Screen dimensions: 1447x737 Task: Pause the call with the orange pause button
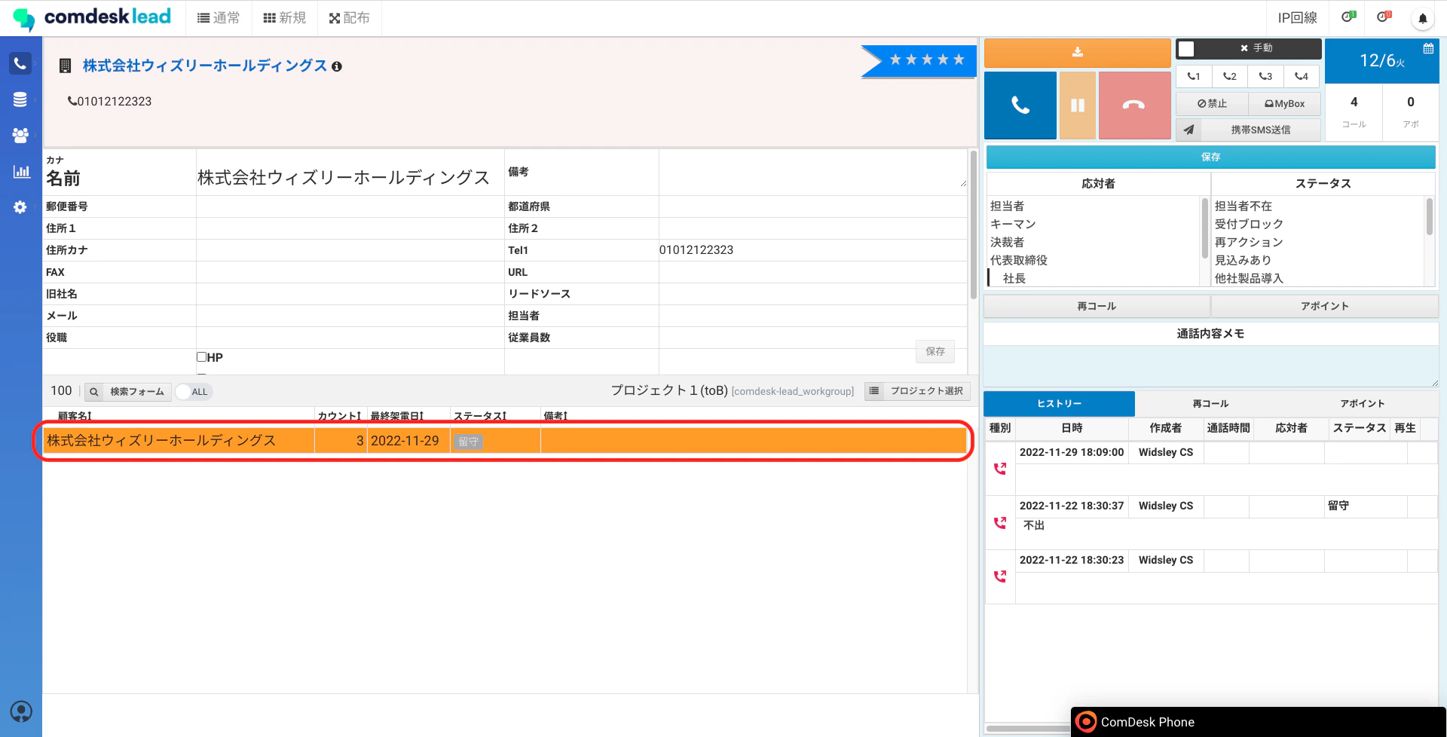point(1078,106)
